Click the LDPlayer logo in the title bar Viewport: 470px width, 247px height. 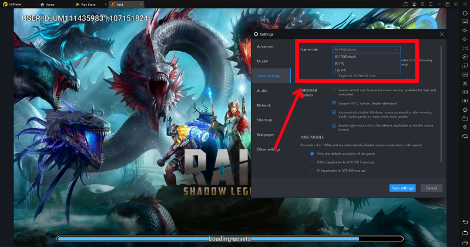coord(5,4)
